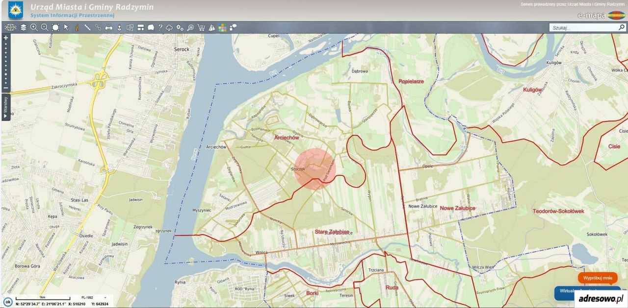Select the arrow pointer tool
Image resolution: width=628 pixels, height=308 pixels.
66,27
